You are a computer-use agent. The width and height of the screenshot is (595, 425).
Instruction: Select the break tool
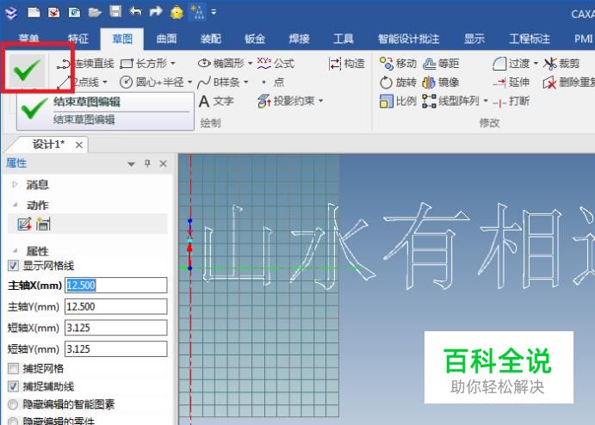pos(511,102)
